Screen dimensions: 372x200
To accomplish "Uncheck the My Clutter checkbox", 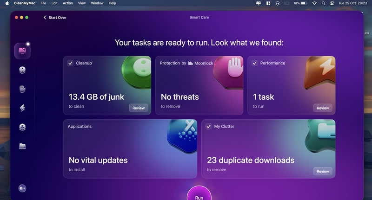I will pyautogui.click(x=208, y=126).
